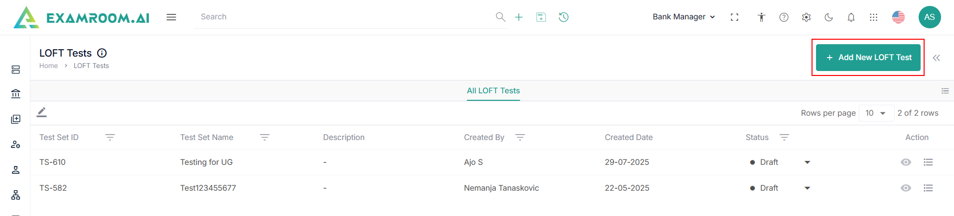View TS-610 with the eye icon
The height and width of the screenshot is (216, 954).
[x=906, y=162]
